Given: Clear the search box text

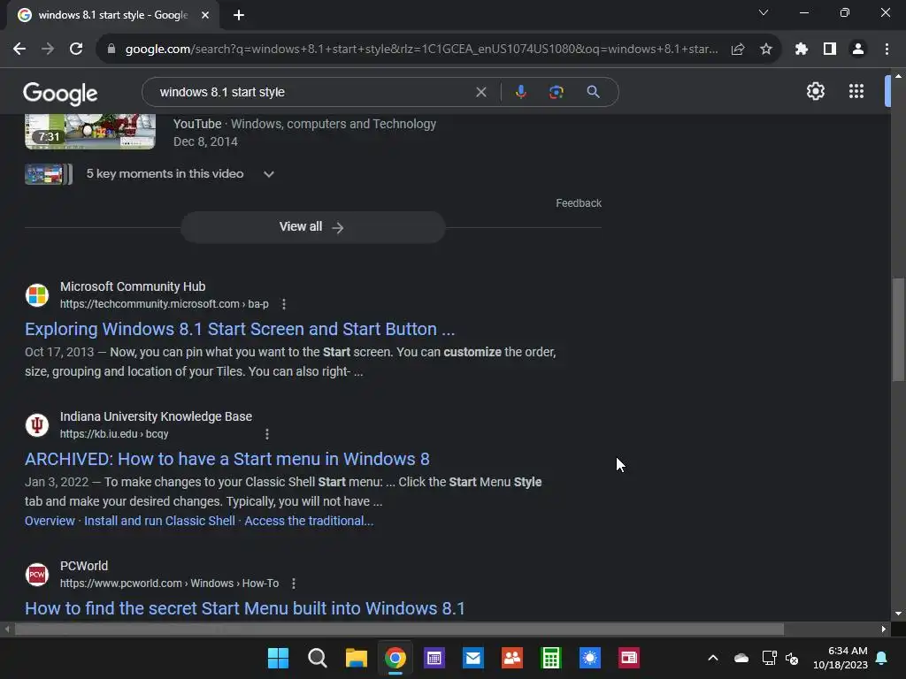Looking at the screenshot, I should pyautogui.click(x=480, y=92).
